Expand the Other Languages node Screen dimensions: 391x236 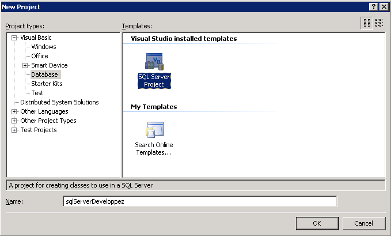click(x=14, y=111)
